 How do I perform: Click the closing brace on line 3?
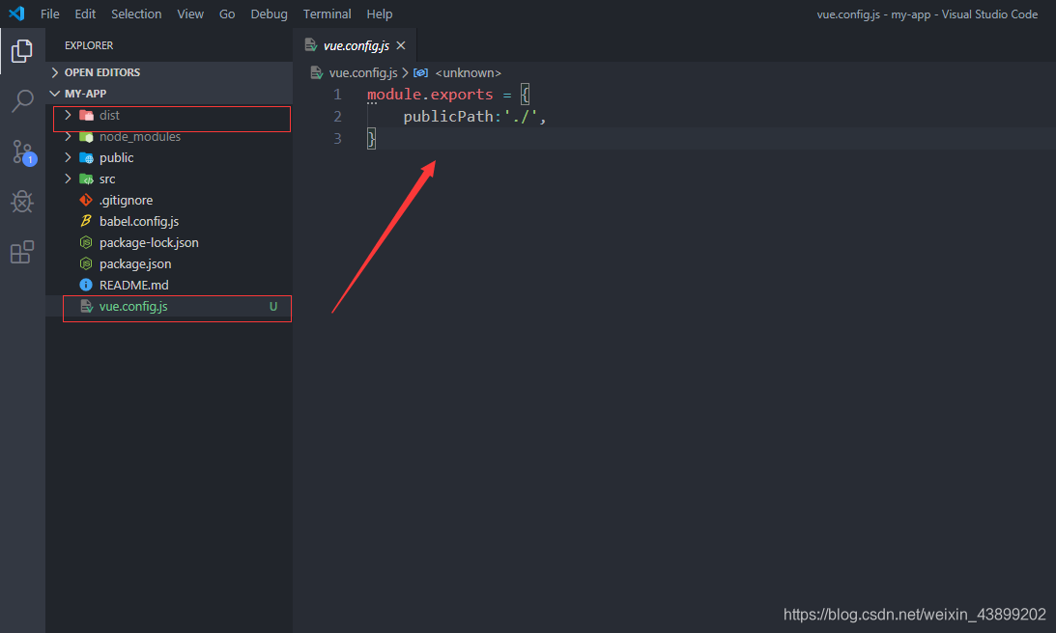coord(371,139)
